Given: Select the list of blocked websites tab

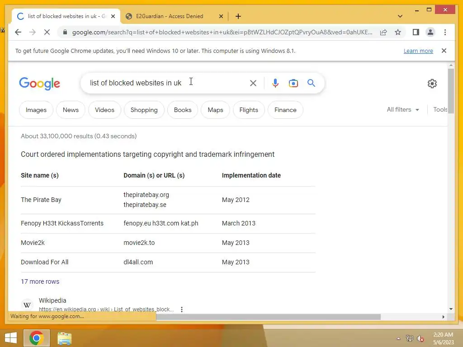Looking at the screenshot, I should coord(66,16).
